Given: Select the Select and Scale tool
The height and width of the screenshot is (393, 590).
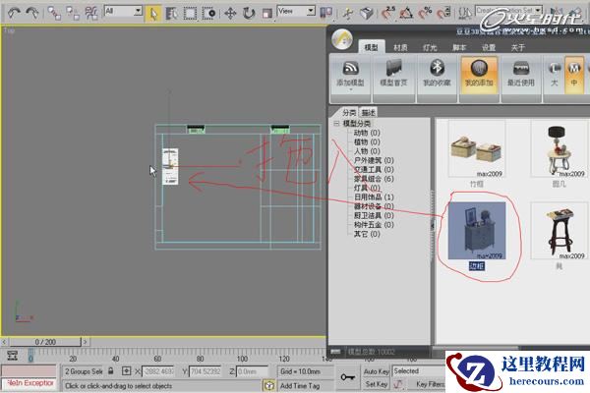Looking at the screenshot, I should click(266, 14).
